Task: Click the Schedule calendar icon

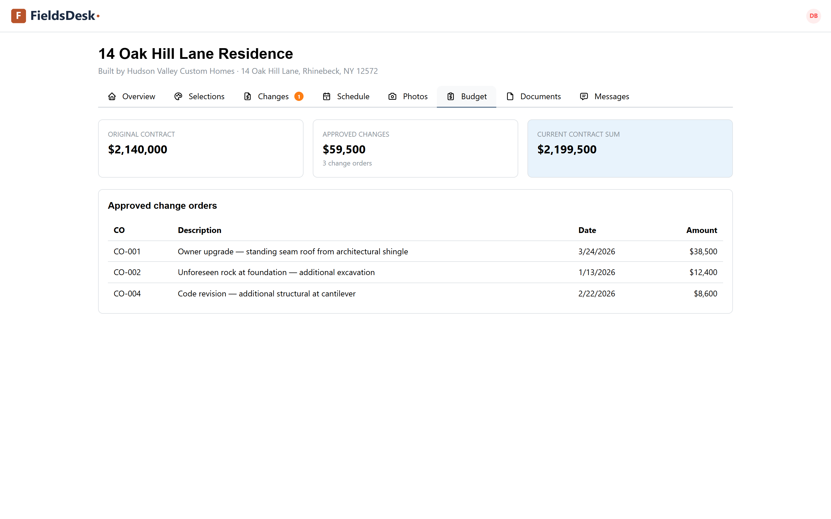Action: (327, 97)
